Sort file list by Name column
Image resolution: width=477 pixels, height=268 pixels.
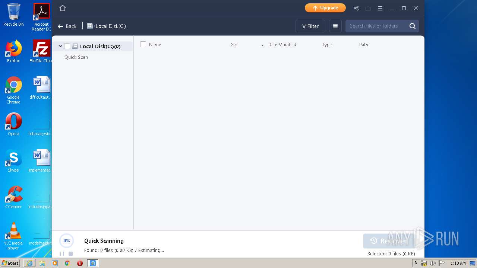155,45
